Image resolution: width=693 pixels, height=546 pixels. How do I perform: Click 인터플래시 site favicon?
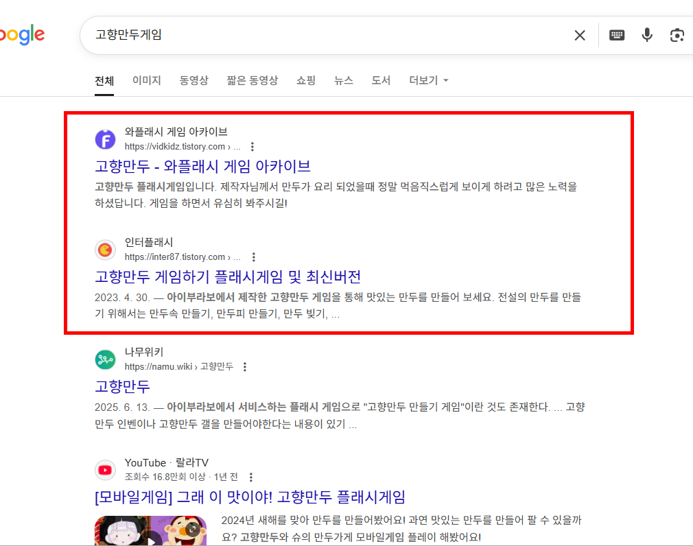[x=105, y=250]
